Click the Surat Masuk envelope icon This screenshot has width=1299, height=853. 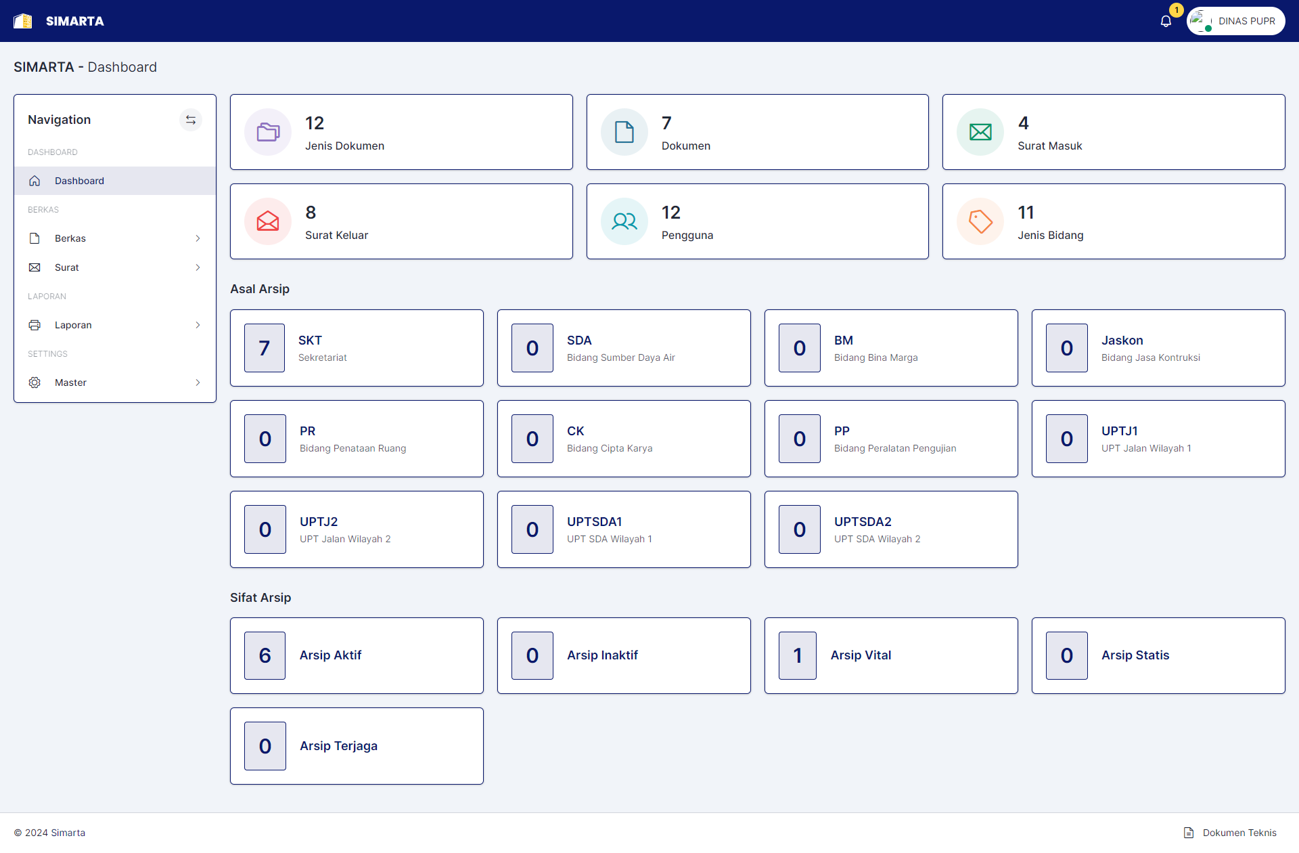pyautogui.click(x=980, y=132)
